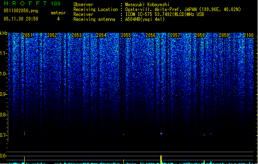Viewport: 258px width, 164px height.
Task: Click the small green echo dot below 2055
Action: (x=124, y=134)
